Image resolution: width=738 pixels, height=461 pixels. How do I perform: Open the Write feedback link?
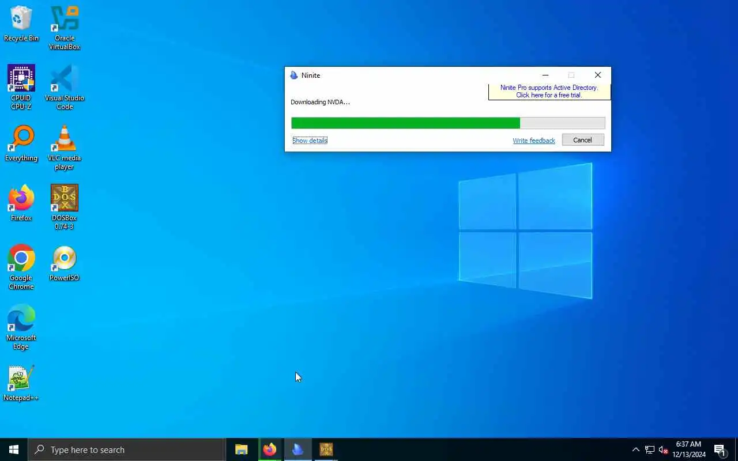coord(534,141)
